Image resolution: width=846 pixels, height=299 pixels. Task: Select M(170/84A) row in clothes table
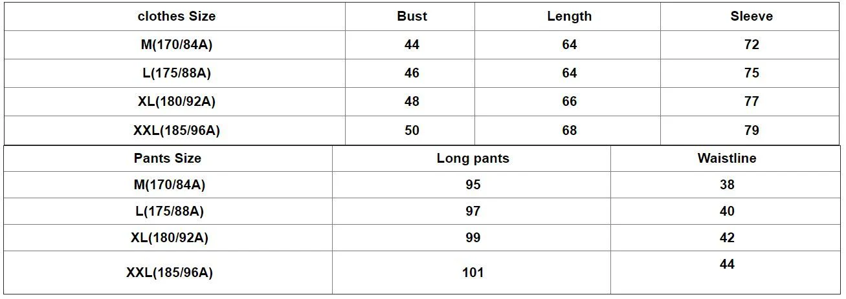176,45
